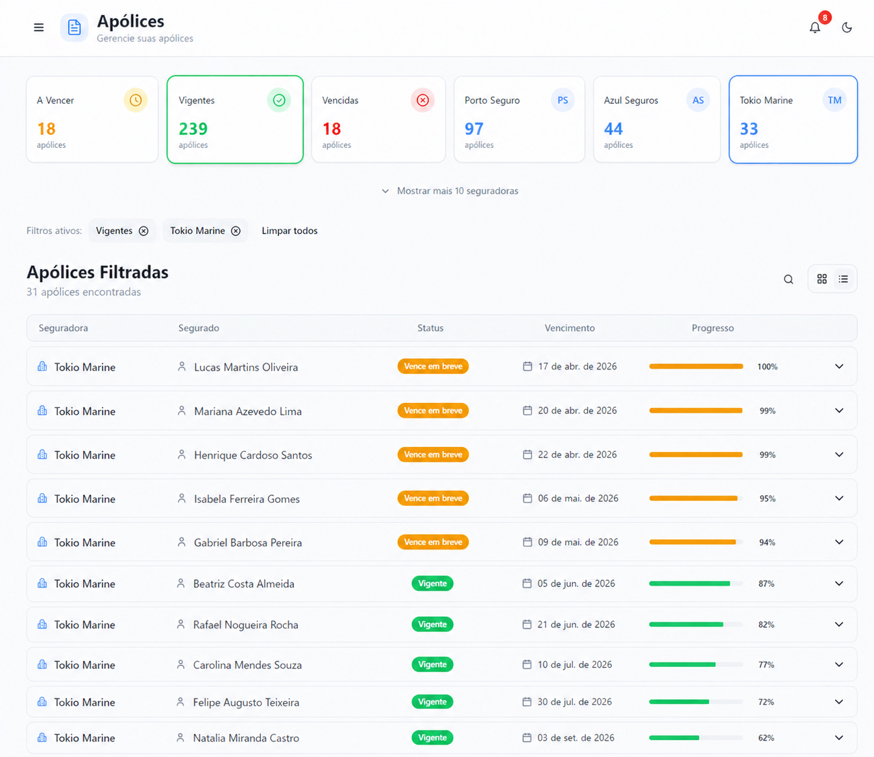The width and height of the screenshot is (874, 757).
Task: Open notifications bell
Action: point(815,27)
